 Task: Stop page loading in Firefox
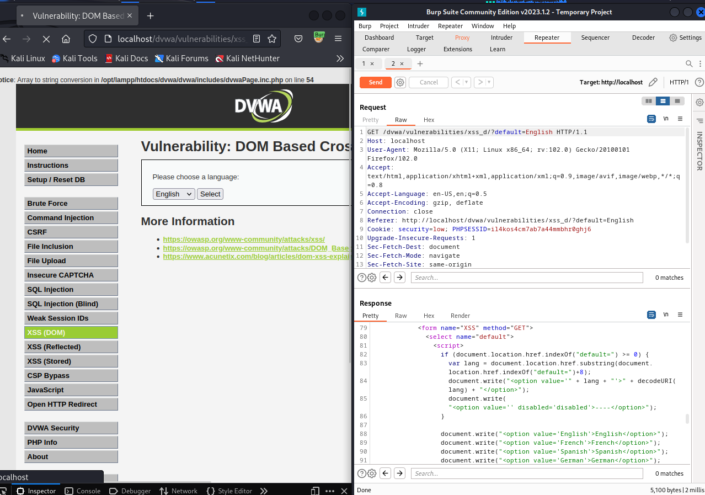(46, 39)
